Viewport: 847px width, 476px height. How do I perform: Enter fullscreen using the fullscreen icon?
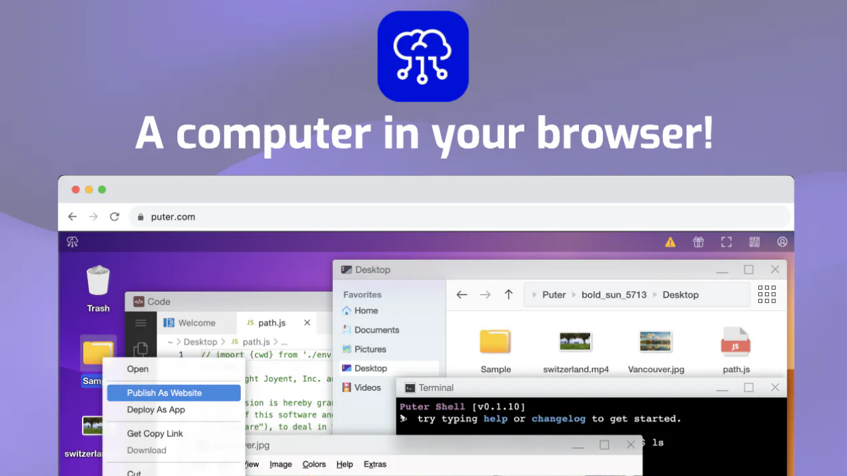tap(726, 242)
